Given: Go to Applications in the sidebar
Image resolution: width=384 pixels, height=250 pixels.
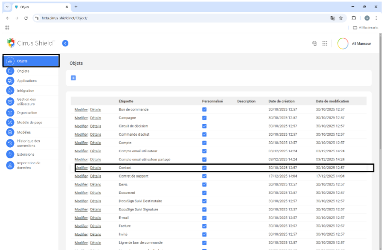Looking at the screenshot, I should click(x=27, y=81).
